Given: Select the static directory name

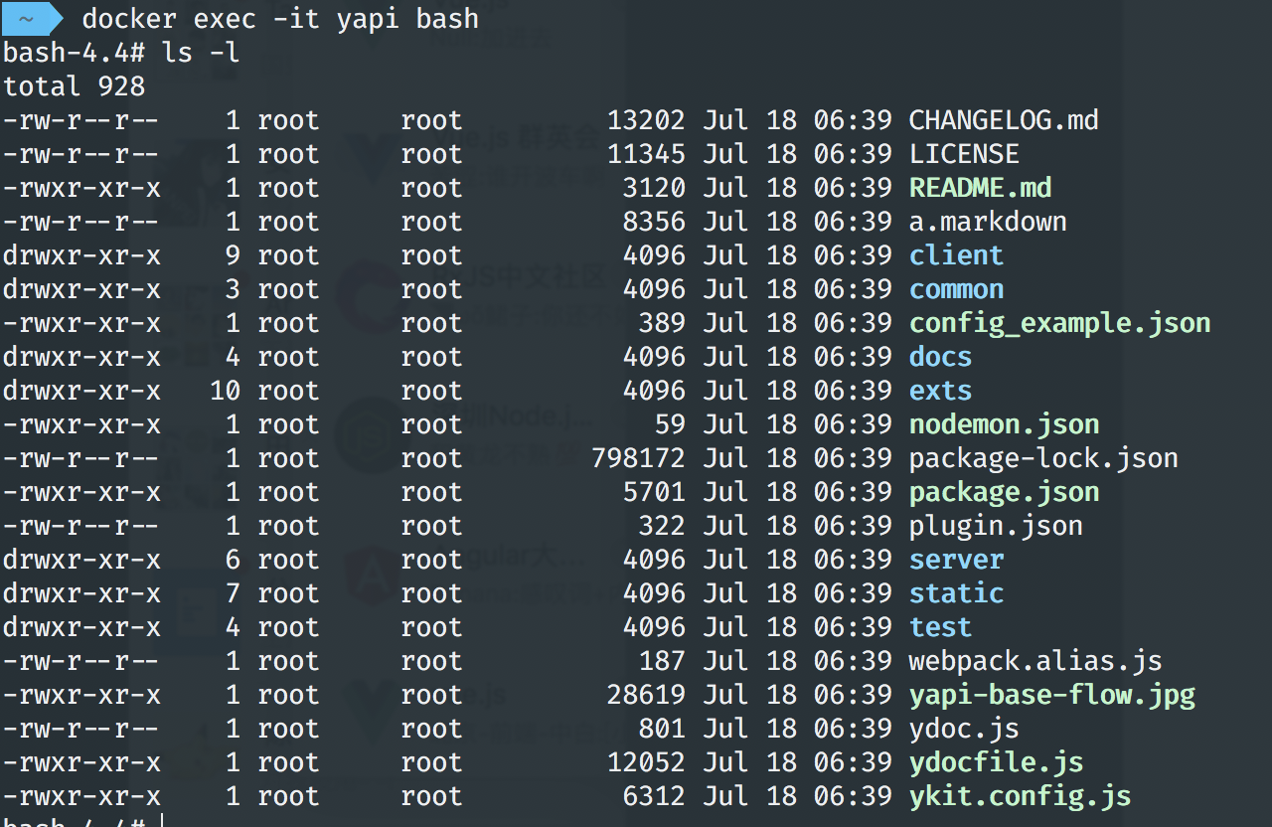Looking at the screenshot, I should tap(956, 593).
